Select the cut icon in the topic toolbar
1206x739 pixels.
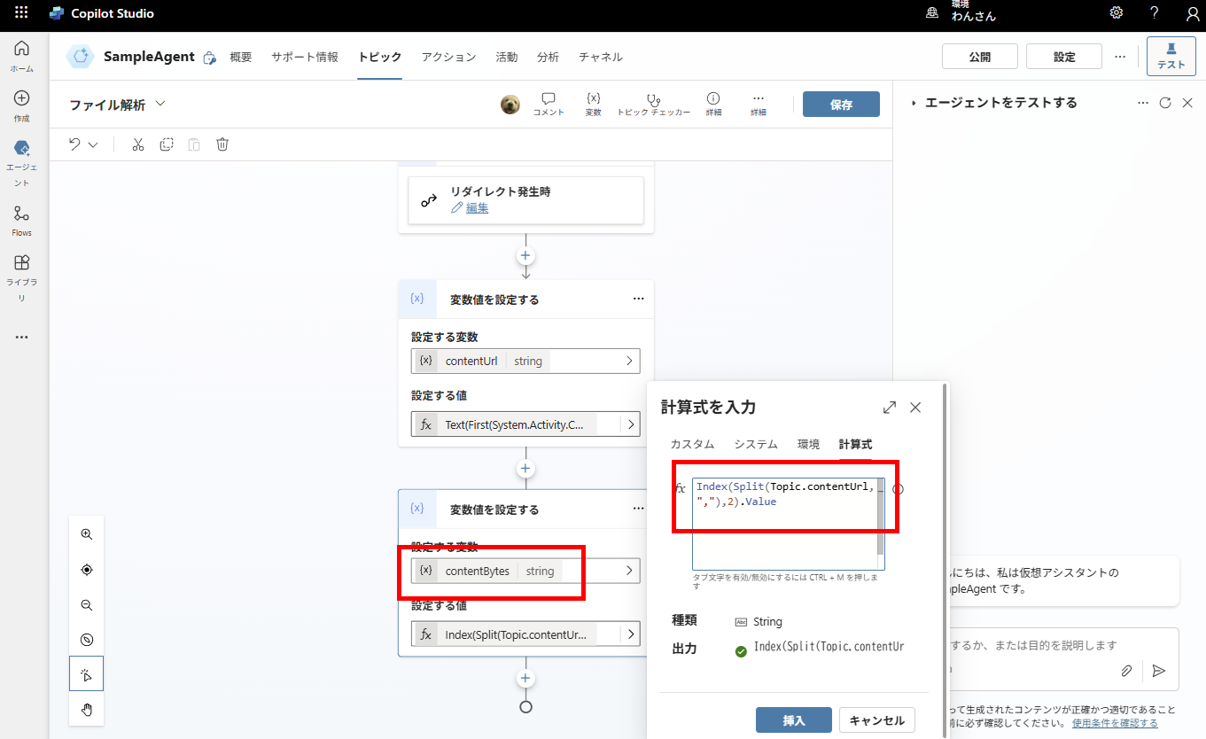coord(137,144)
